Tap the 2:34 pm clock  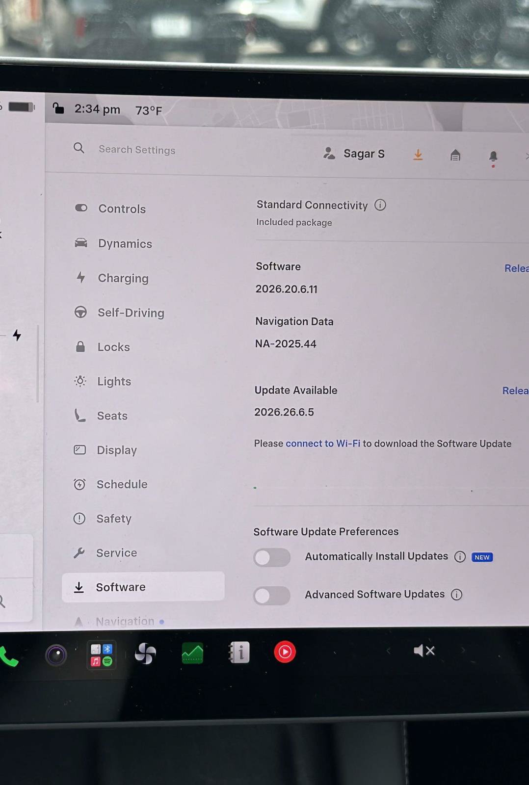97,109
